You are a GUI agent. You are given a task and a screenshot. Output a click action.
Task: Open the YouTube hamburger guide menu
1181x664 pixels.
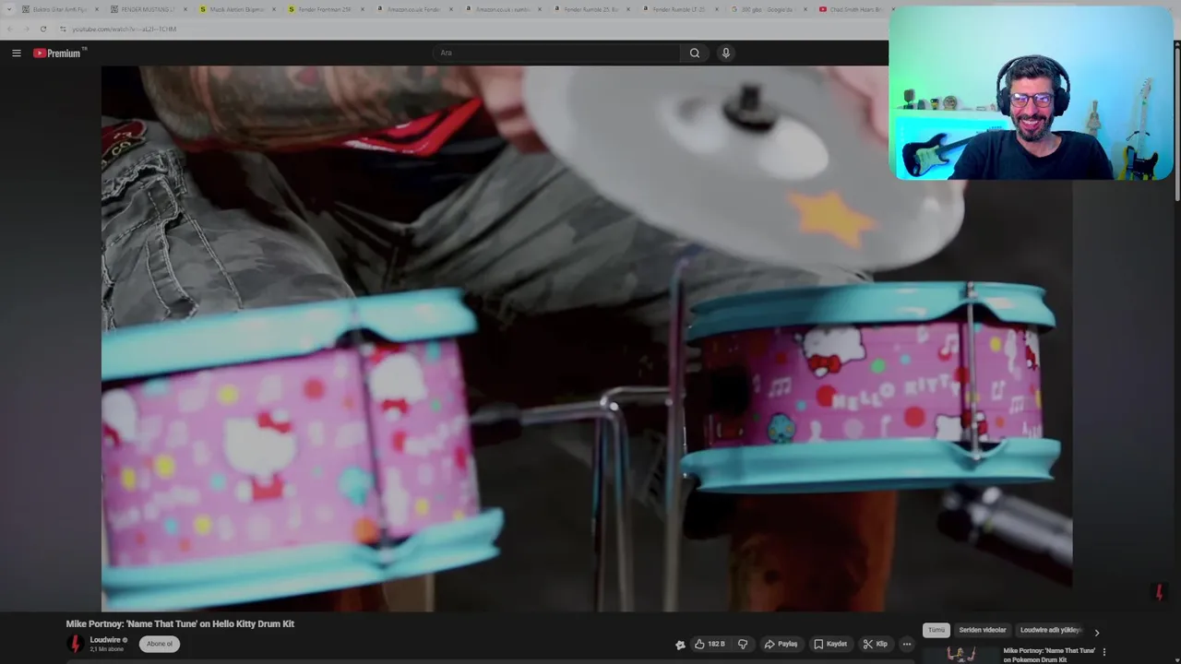coord(17,53)
